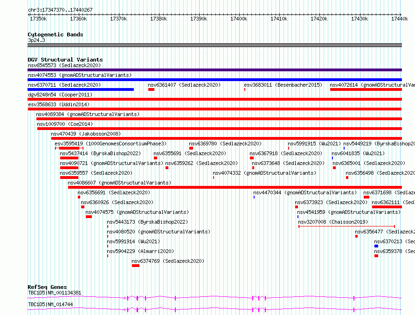Select nsv4086607 gnomAD variant label
Screen dimensions: 415x315
point(119,183)
